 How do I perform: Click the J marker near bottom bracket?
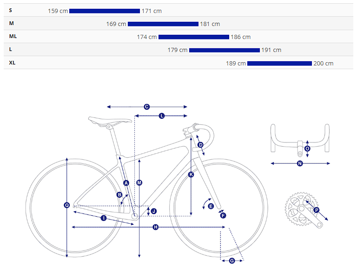pyautogui.click(x=153, y=211)
